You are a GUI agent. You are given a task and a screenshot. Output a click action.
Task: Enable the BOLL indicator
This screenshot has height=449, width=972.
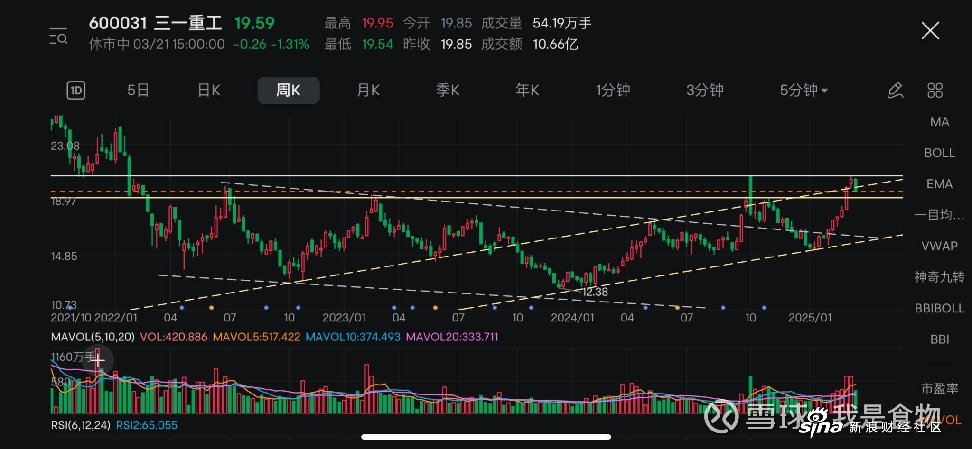[939, 153]
